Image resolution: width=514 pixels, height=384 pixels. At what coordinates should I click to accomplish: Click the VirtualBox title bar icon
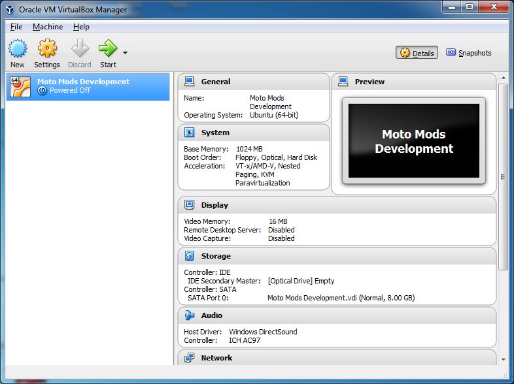click(10, 10)
